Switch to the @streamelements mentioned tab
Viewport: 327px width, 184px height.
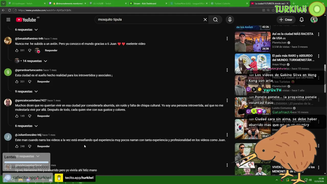click(x=67, y=4)
